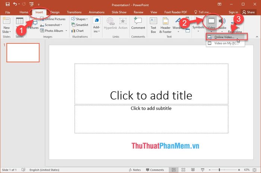The height and width of the screenshot is (173, 261).
Task: Insert a new Comment
Action: click(138, 23)
